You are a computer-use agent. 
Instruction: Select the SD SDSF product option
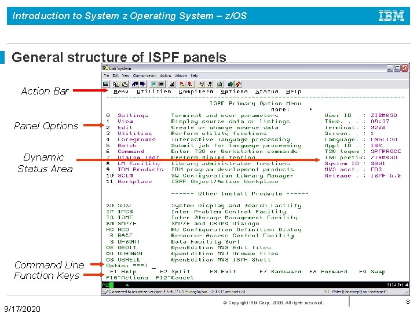119,205
